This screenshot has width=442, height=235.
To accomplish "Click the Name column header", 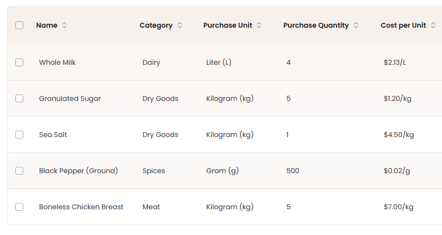I will 47,25.
